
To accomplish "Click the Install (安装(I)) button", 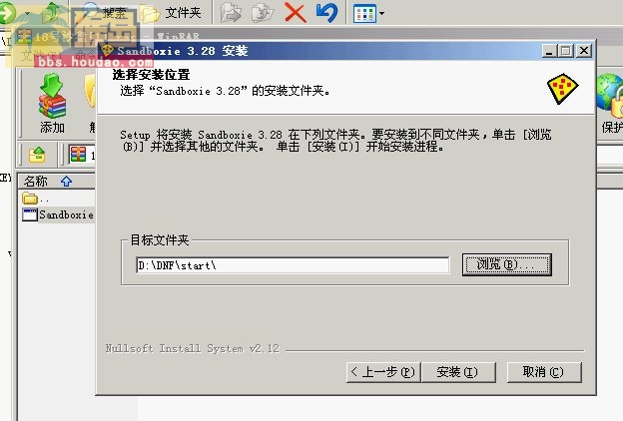I will coord(457,372).
